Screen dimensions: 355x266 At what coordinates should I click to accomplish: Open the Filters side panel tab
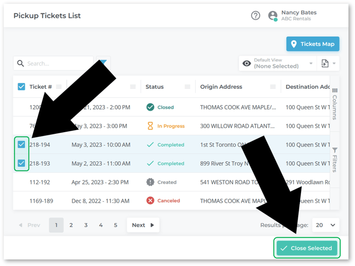tap(335, 160)
